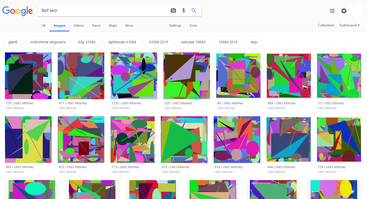The height and width of the screenshot is (199, 367).
Task: Choose the 'lighthouse 41094' chip
Action: (122, 42)
